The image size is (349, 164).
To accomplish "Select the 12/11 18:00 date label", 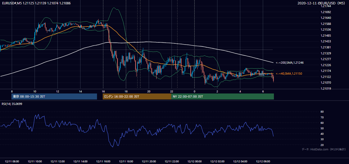I will [x=126, y=162].
